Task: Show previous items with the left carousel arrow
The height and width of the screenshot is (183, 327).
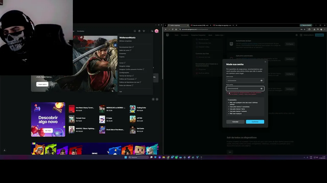Action: coord(153,99)
